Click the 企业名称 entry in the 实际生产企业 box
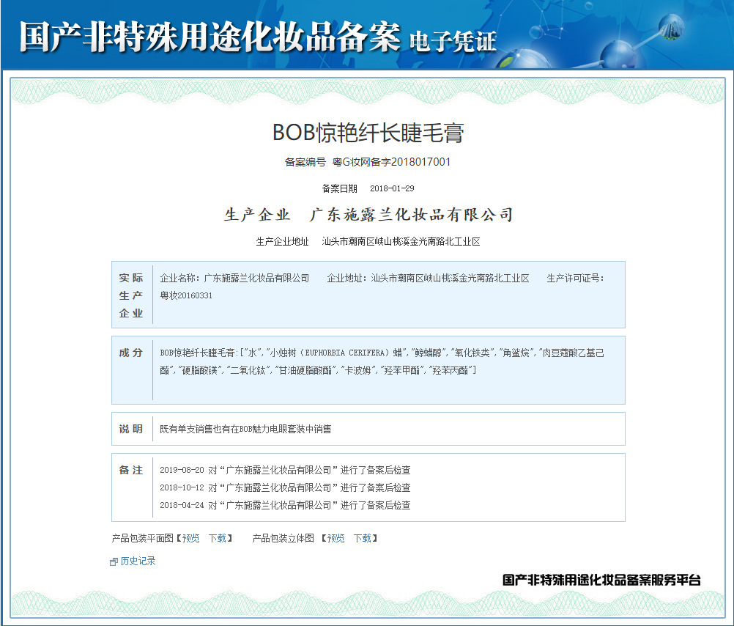The width and height of the screenshot is (734, 626). 234,279
